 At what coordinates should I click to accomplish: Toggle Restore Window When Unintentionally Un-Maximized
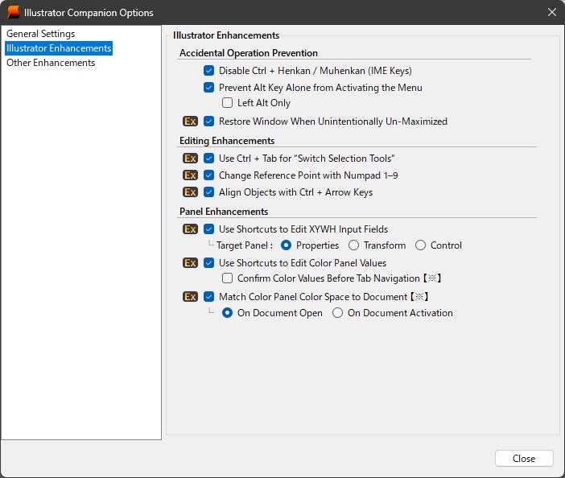[208, 122]
